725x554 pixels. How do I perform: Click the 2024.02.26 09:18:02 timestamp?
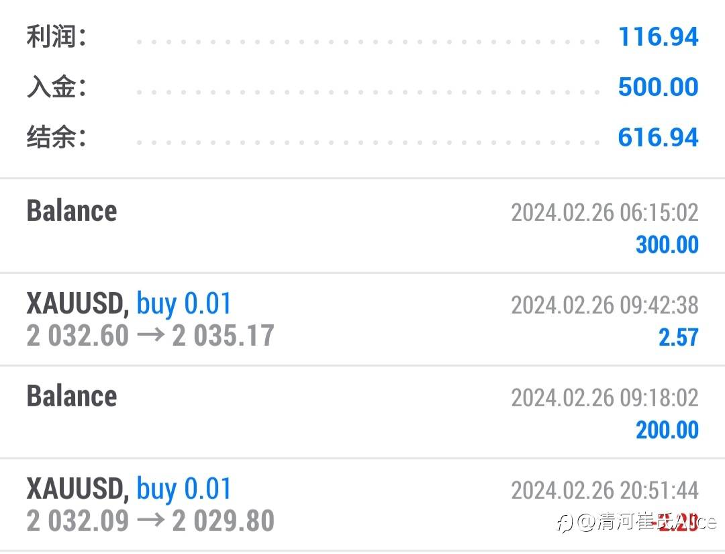coord(604,398)
